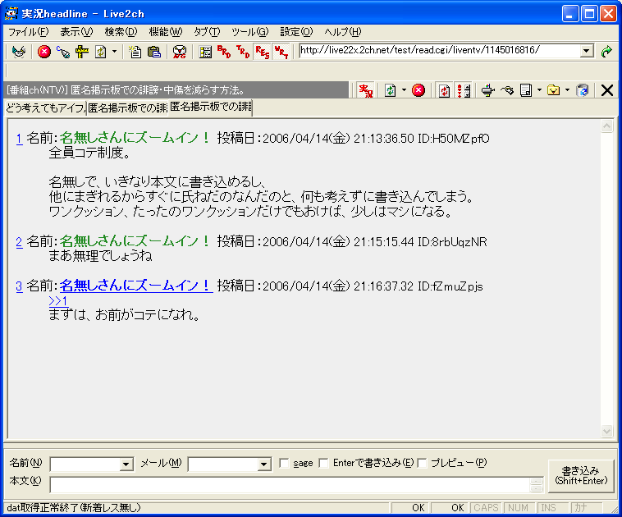This screenshot has width=622, height=517.
Task: Click post number 1 link
Action: point(19,139)
